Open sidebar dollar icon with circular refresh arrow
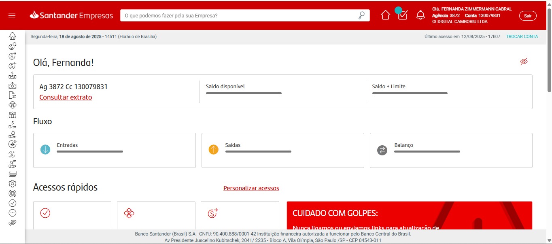Image resolution: width=552 pixels, height=244 pixels. (x=13, y=46)
